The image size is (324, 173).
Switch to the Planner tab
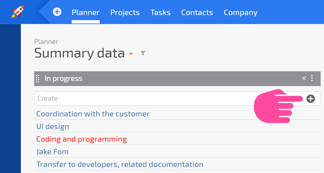coord(86,13)
